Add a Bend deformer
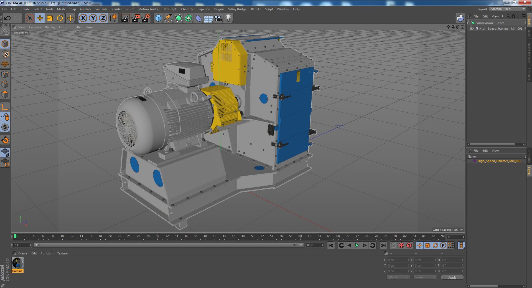 pos(198,18)
